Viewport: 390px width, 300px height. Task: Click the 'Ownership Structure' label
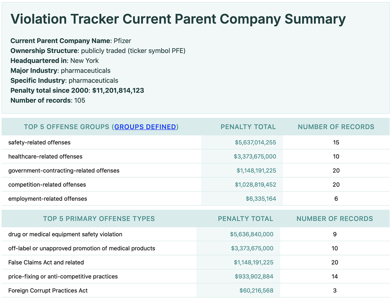[44, 51]
